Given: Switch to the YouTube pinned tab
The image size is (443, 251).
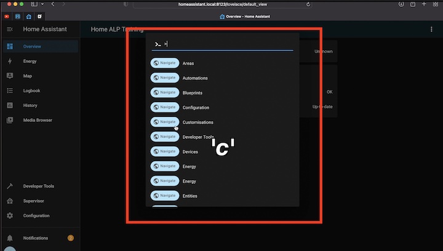Looking at the screenshot, I should (7, 17).
